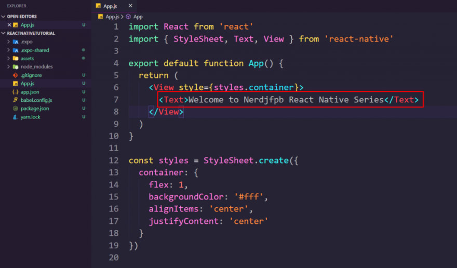
Task: Click the app.json braces file icon
Action: pos(16,92)
